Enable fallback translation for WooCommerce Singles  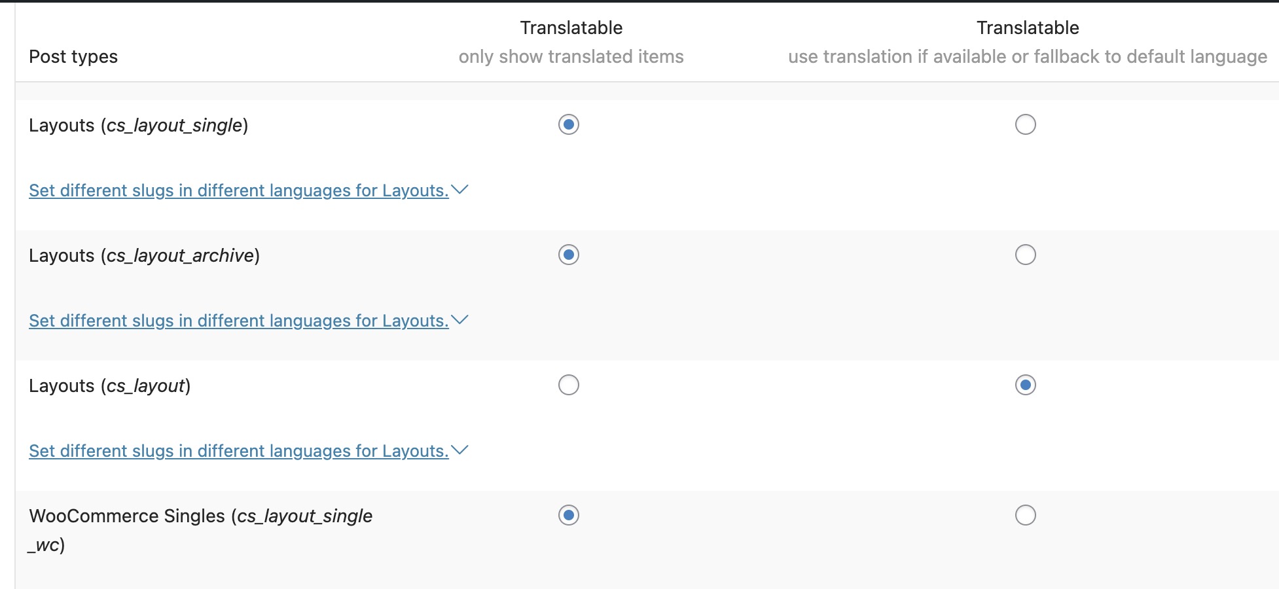pos(1025,515)
